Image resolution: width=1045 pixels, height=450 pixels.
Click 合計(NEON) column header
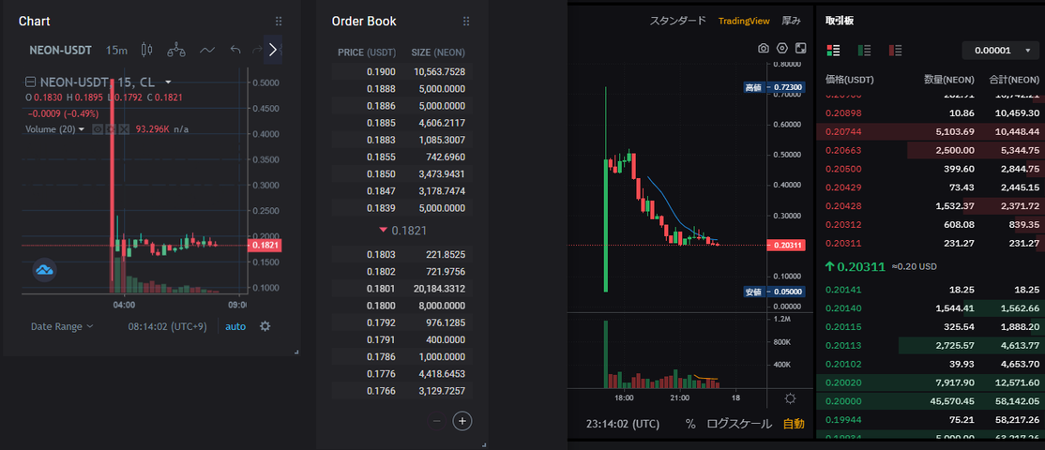point(1014,80)
